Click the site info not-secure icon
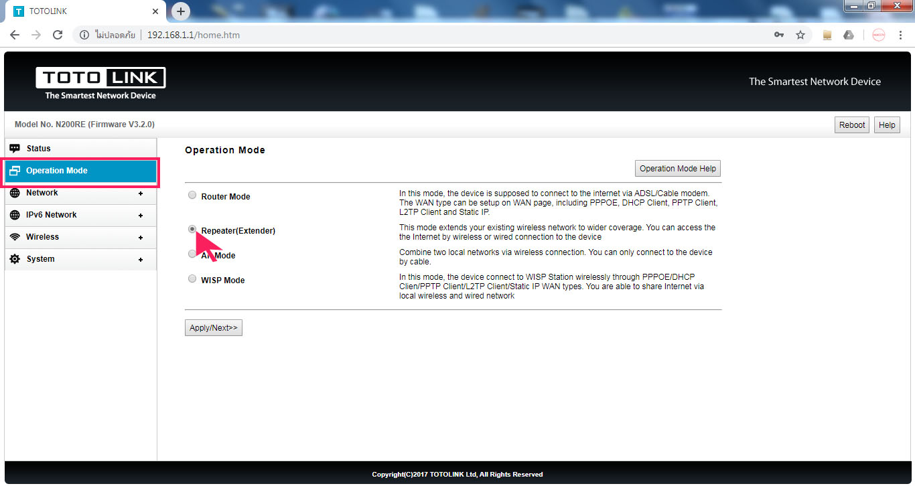 tap(84, 35)
